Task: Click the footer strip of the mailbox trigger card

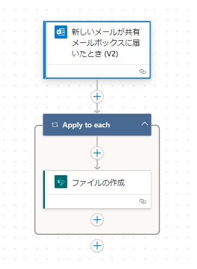Action: [97, 72]
